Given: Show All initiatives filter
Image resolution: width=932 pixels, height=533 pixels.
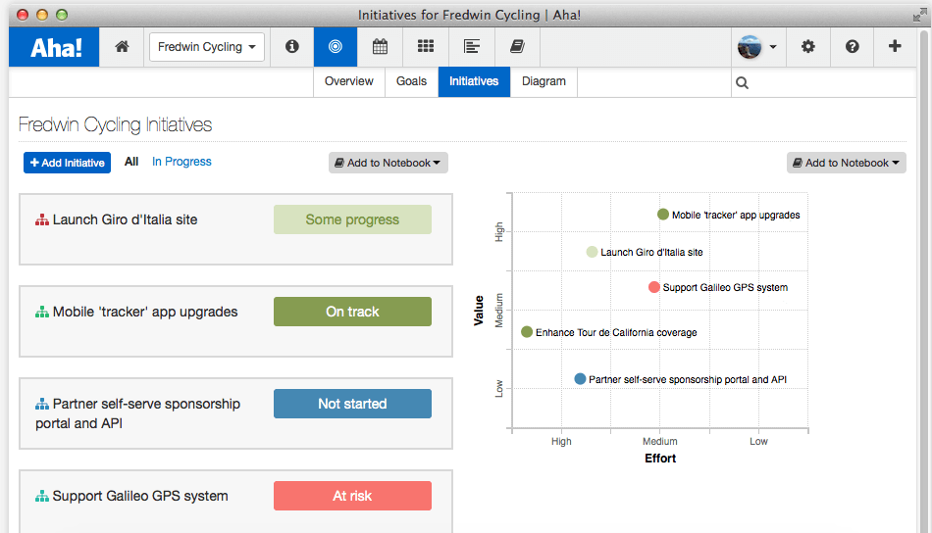Looking at the screenshot, I should pyautogui.click(x=131, y=162).
